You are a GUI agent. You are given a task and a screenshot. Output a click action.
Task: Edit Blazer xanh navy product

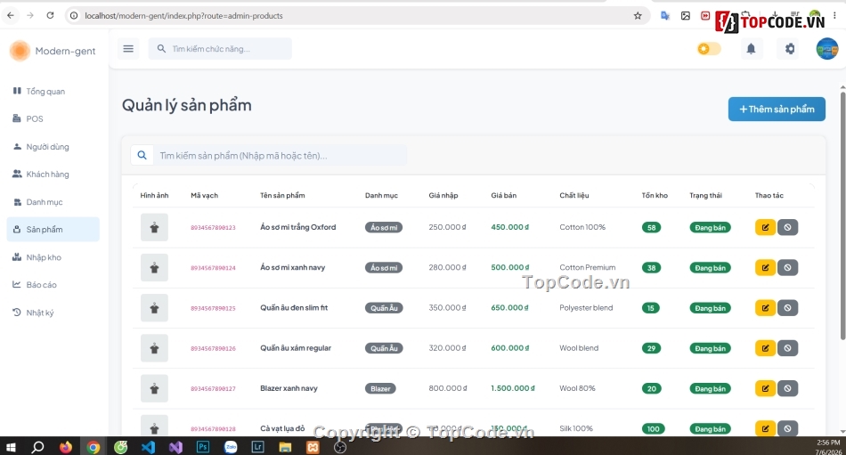point(765,388)
